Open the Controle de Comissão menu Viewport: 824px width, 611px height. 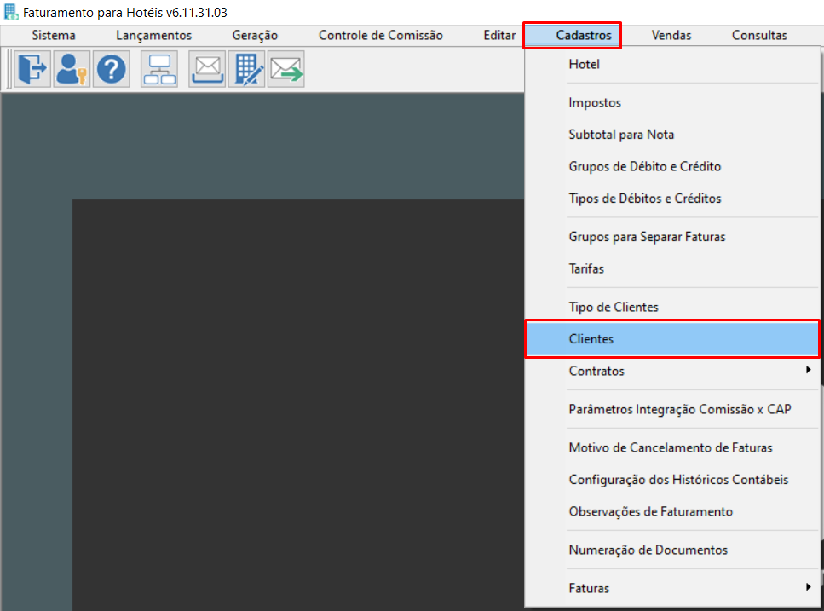[380, 35]
